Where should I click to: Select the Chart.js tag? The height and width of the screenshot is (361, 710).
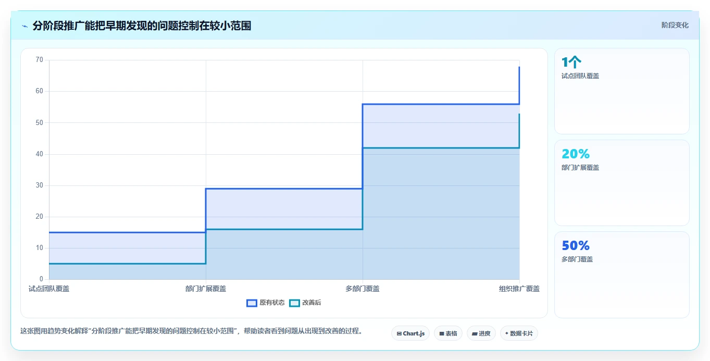click(x=410, y=333)
